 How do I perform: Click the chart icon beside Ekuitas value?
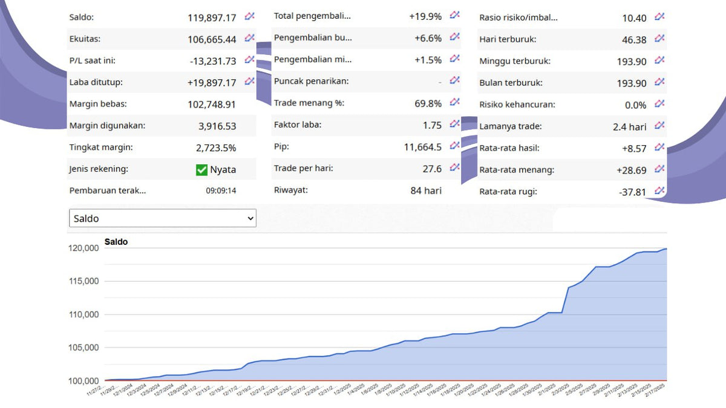[249, 38]
